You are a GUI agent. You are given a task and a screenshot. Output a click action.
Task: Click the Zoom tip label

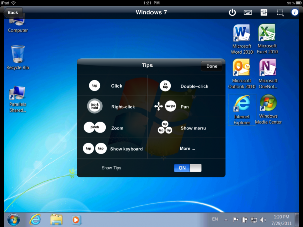click(x=117, y=128)
